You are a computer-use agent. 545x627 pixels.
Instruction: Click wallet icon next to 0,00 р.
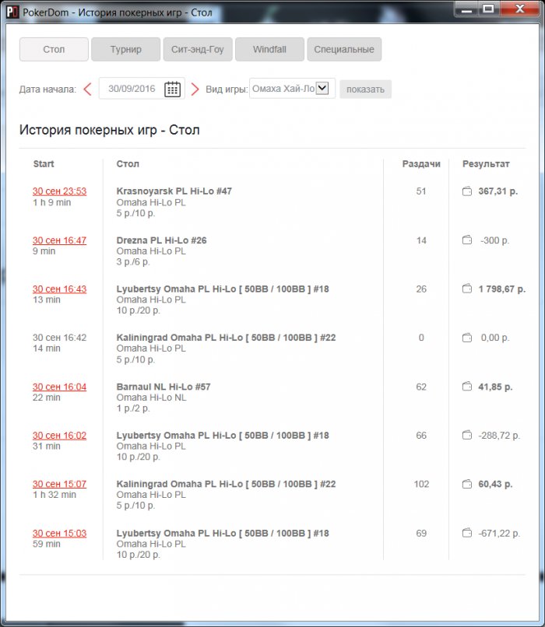tap(467, 338)
